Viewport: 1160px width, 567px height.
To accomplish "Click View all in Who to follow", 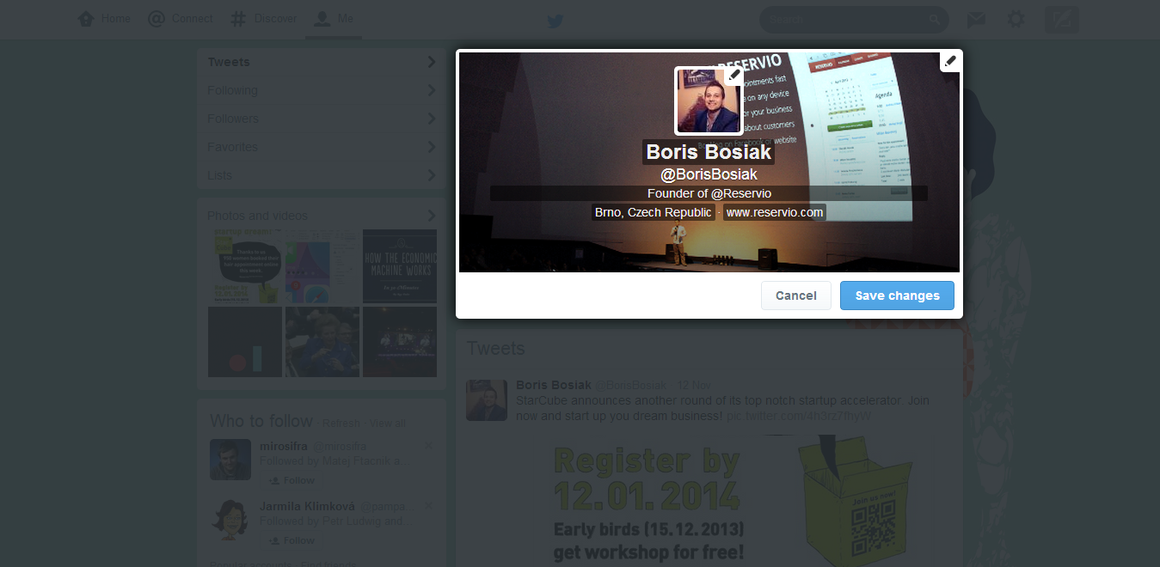I will [388, 424].
